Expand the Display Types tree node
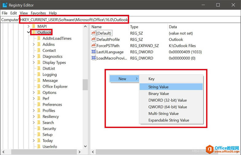Viewport: 241px width, 155px height. pyautogui.click(x=34, y=62)
